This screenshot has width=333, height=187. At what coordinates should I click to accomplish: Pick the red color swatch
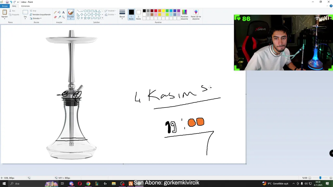[156, 11]
